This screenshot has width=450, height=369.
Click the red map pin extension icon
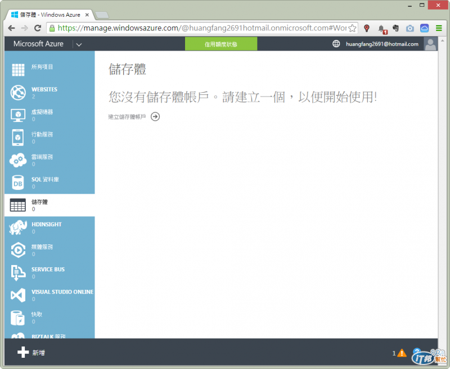367,28
